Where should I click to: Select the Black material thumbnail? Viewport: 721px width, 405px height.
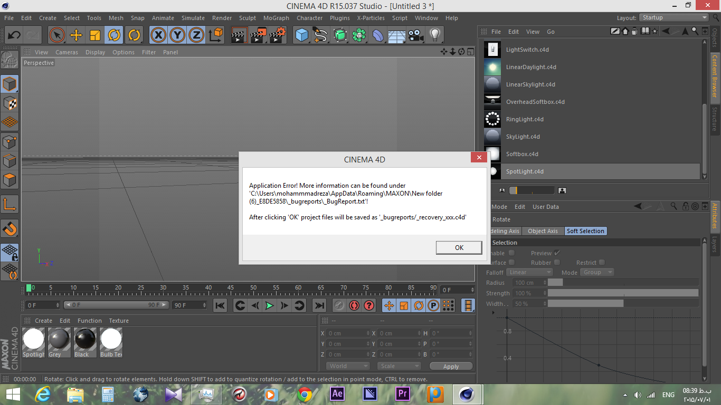coord(85,339)
